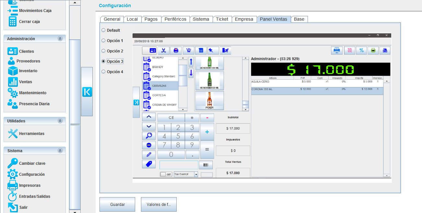Image resolution: width=422 pixels, height=213 pixels.
Task: Click the Cambiar clave key icon
Action: (x=13, y=163)
